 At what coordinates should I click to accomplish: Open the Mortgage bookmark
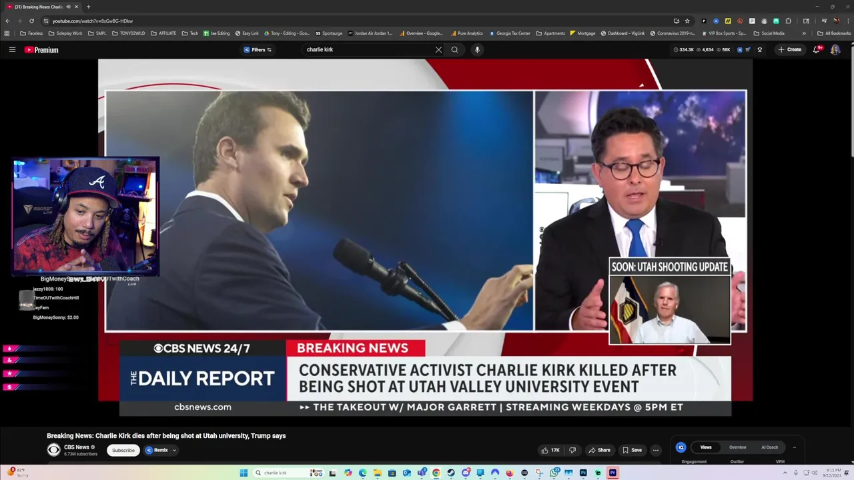pos(582,33)
